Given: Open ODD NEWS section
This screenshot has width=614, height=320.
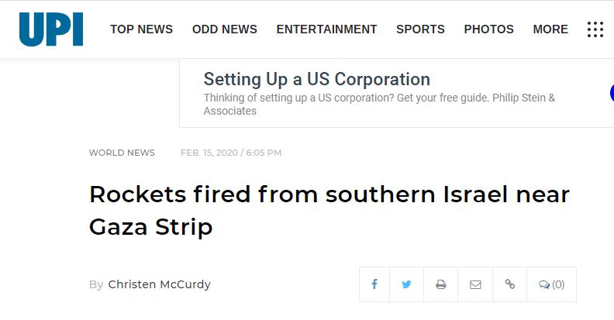Looking at the screenshot, I should click(224, 29).
